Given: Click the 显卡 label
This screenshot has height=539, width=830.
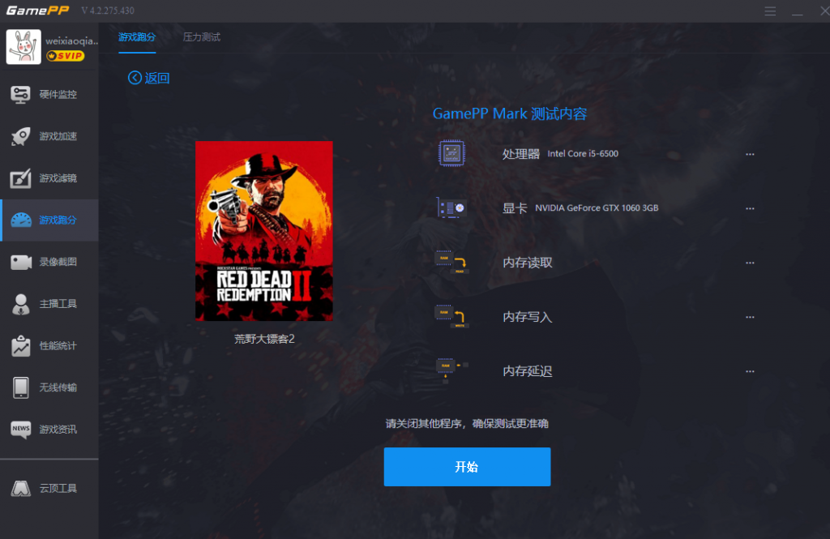Looking at the screenshot, I should pos(515,208).
